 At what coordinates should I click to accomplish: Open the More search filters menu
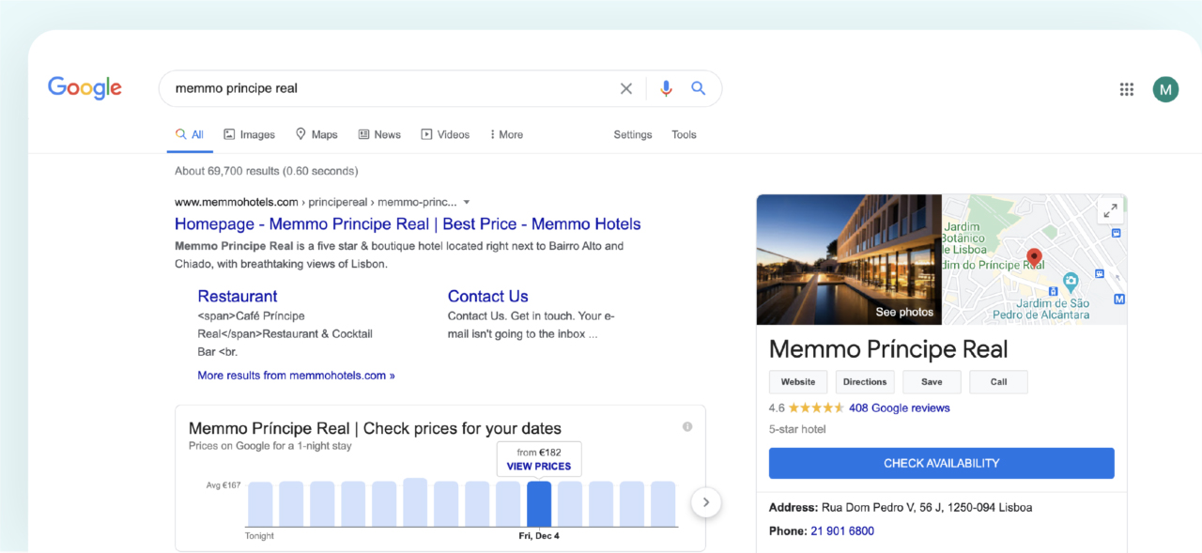506,134
